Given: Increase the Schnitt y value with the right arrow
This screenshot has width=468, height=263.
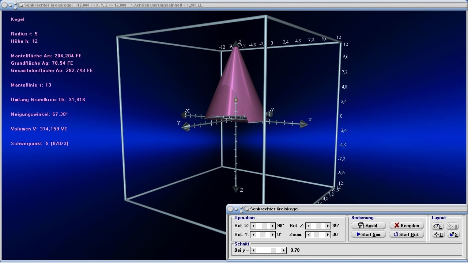Looking at the screenshot, I should pos(284,250).
